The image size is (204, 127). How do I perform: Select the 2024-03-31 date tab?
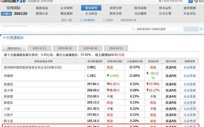[x=116, y=48]
